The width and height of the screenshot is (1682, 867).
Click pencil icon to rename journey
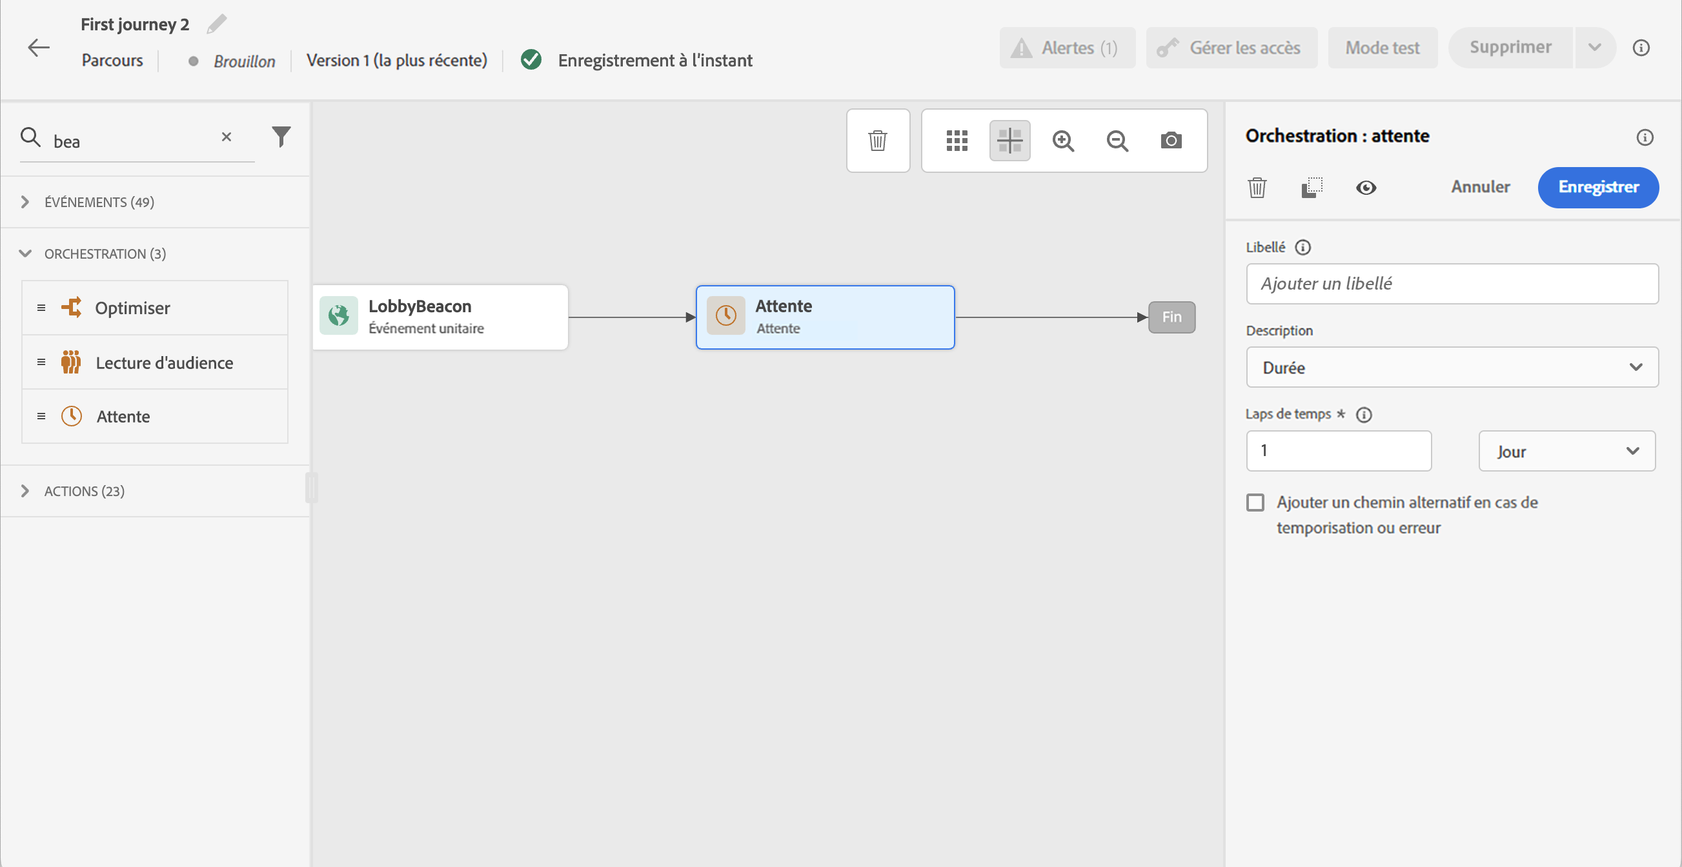[216, 24]
